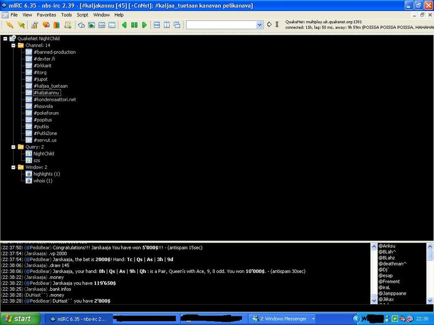Collapse the Query: 2 folder
The width and height of the screenshot is (434, 325).
click(x=14, y=147)
